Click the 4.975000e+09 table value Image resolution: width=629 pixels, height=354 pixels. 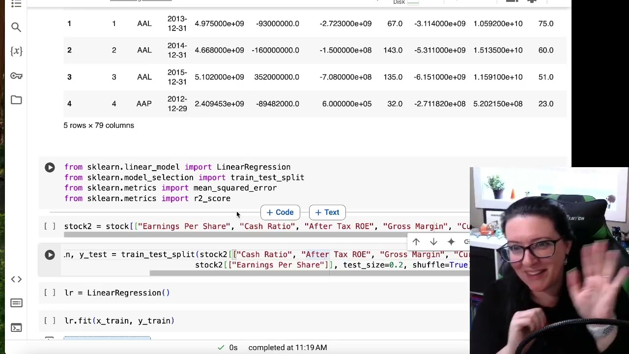219,24
